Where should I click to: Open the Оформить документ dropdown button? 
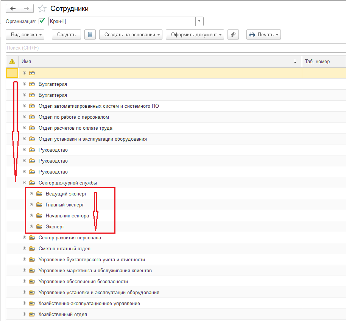pyautogui.click(x=195, y=35)
